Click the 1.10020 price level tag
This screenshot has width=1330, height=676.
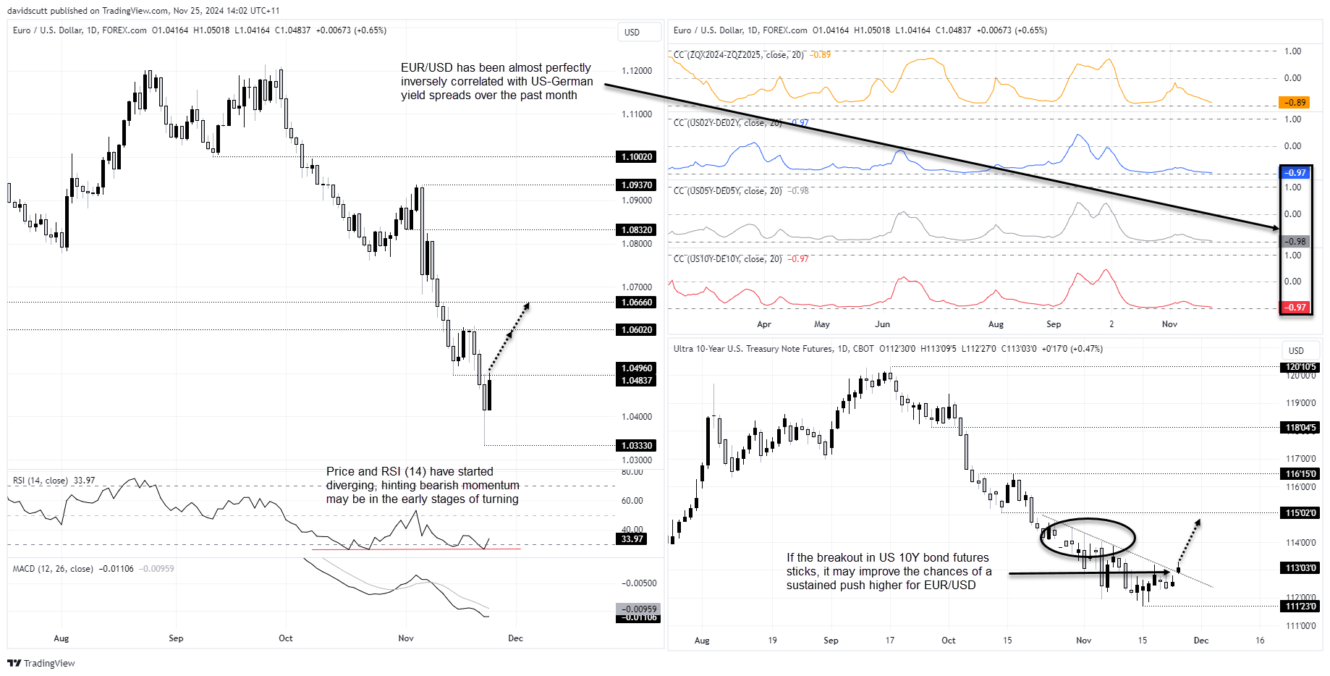click(636, 157)
